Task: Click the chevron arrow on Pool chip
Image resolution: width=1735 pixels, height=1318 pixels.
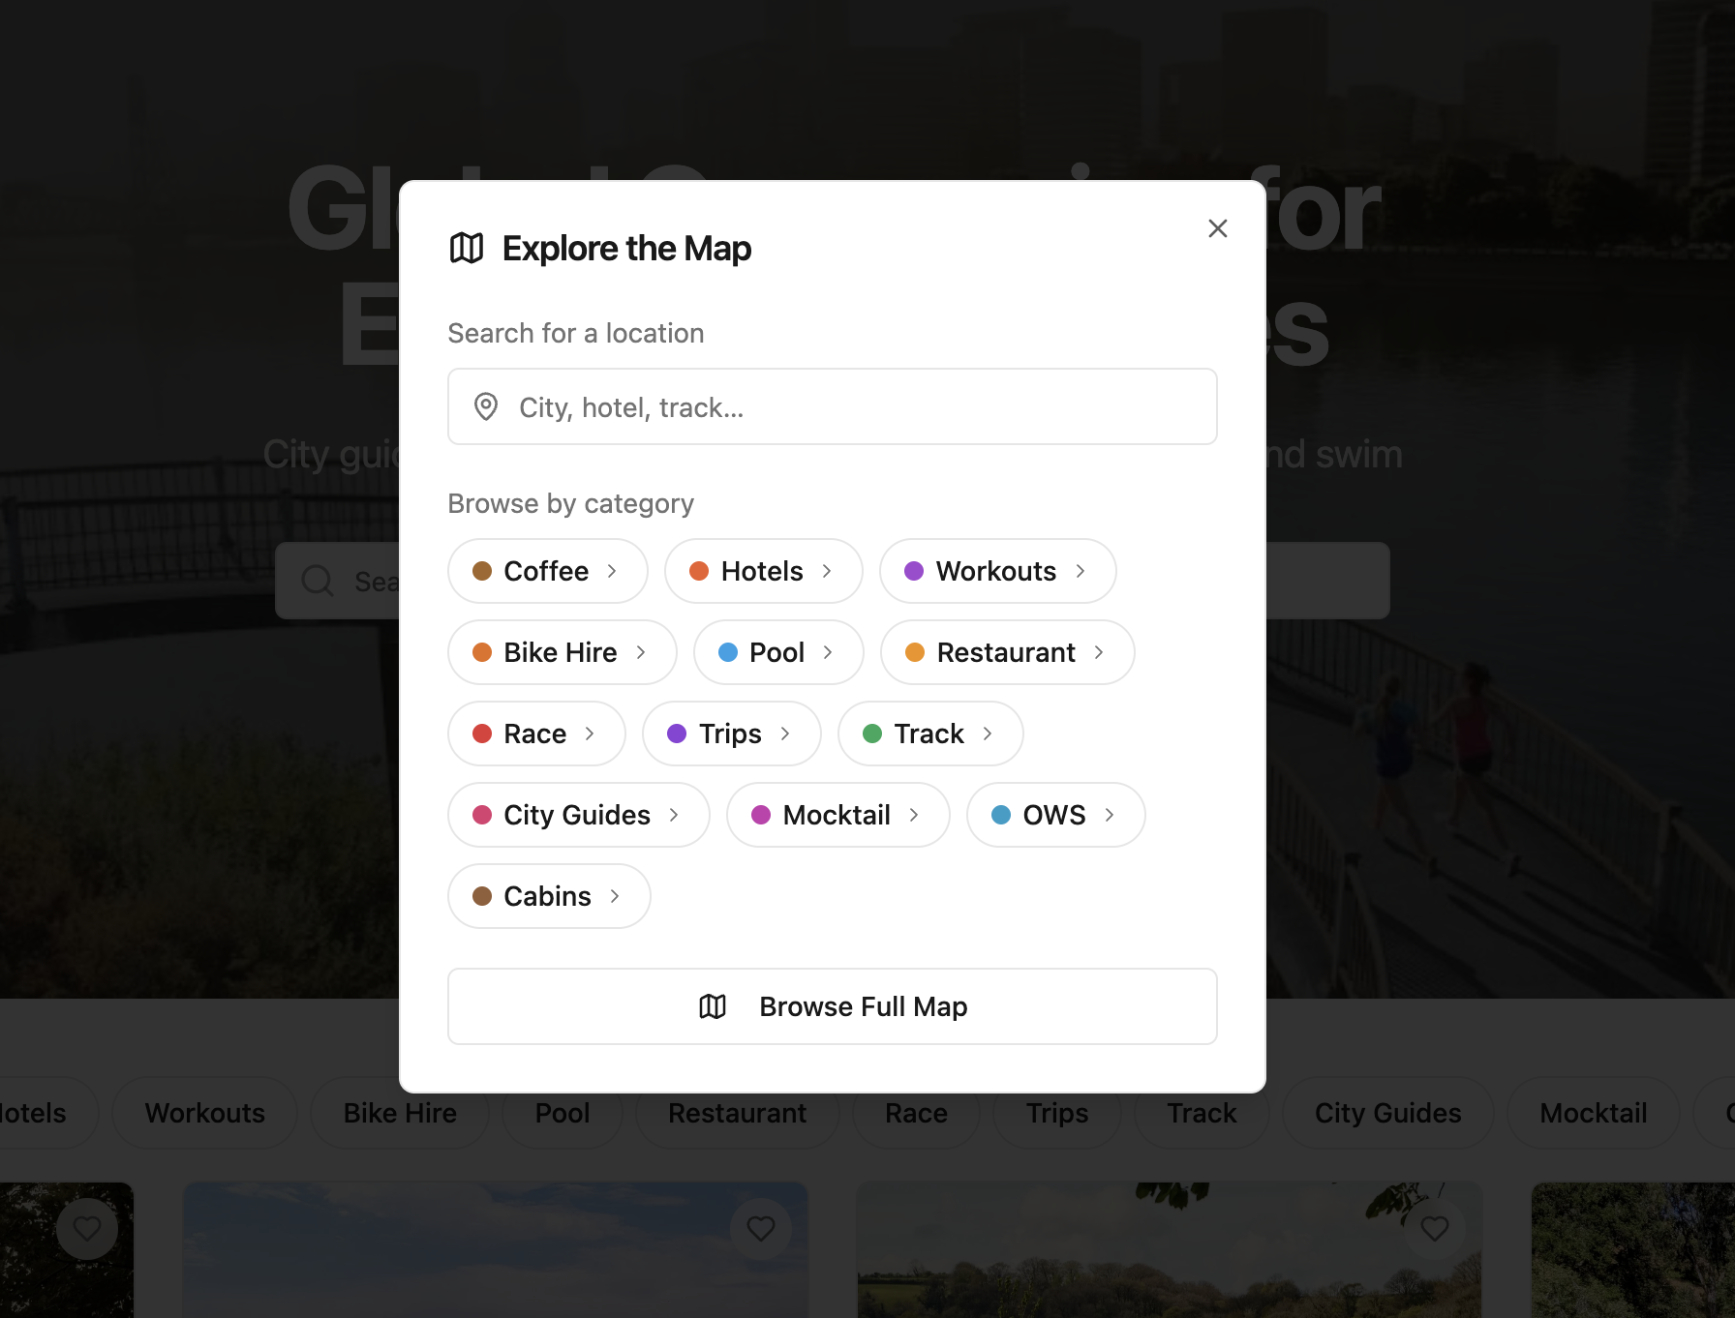Action: pyautogui.click(x=828, y=652)
